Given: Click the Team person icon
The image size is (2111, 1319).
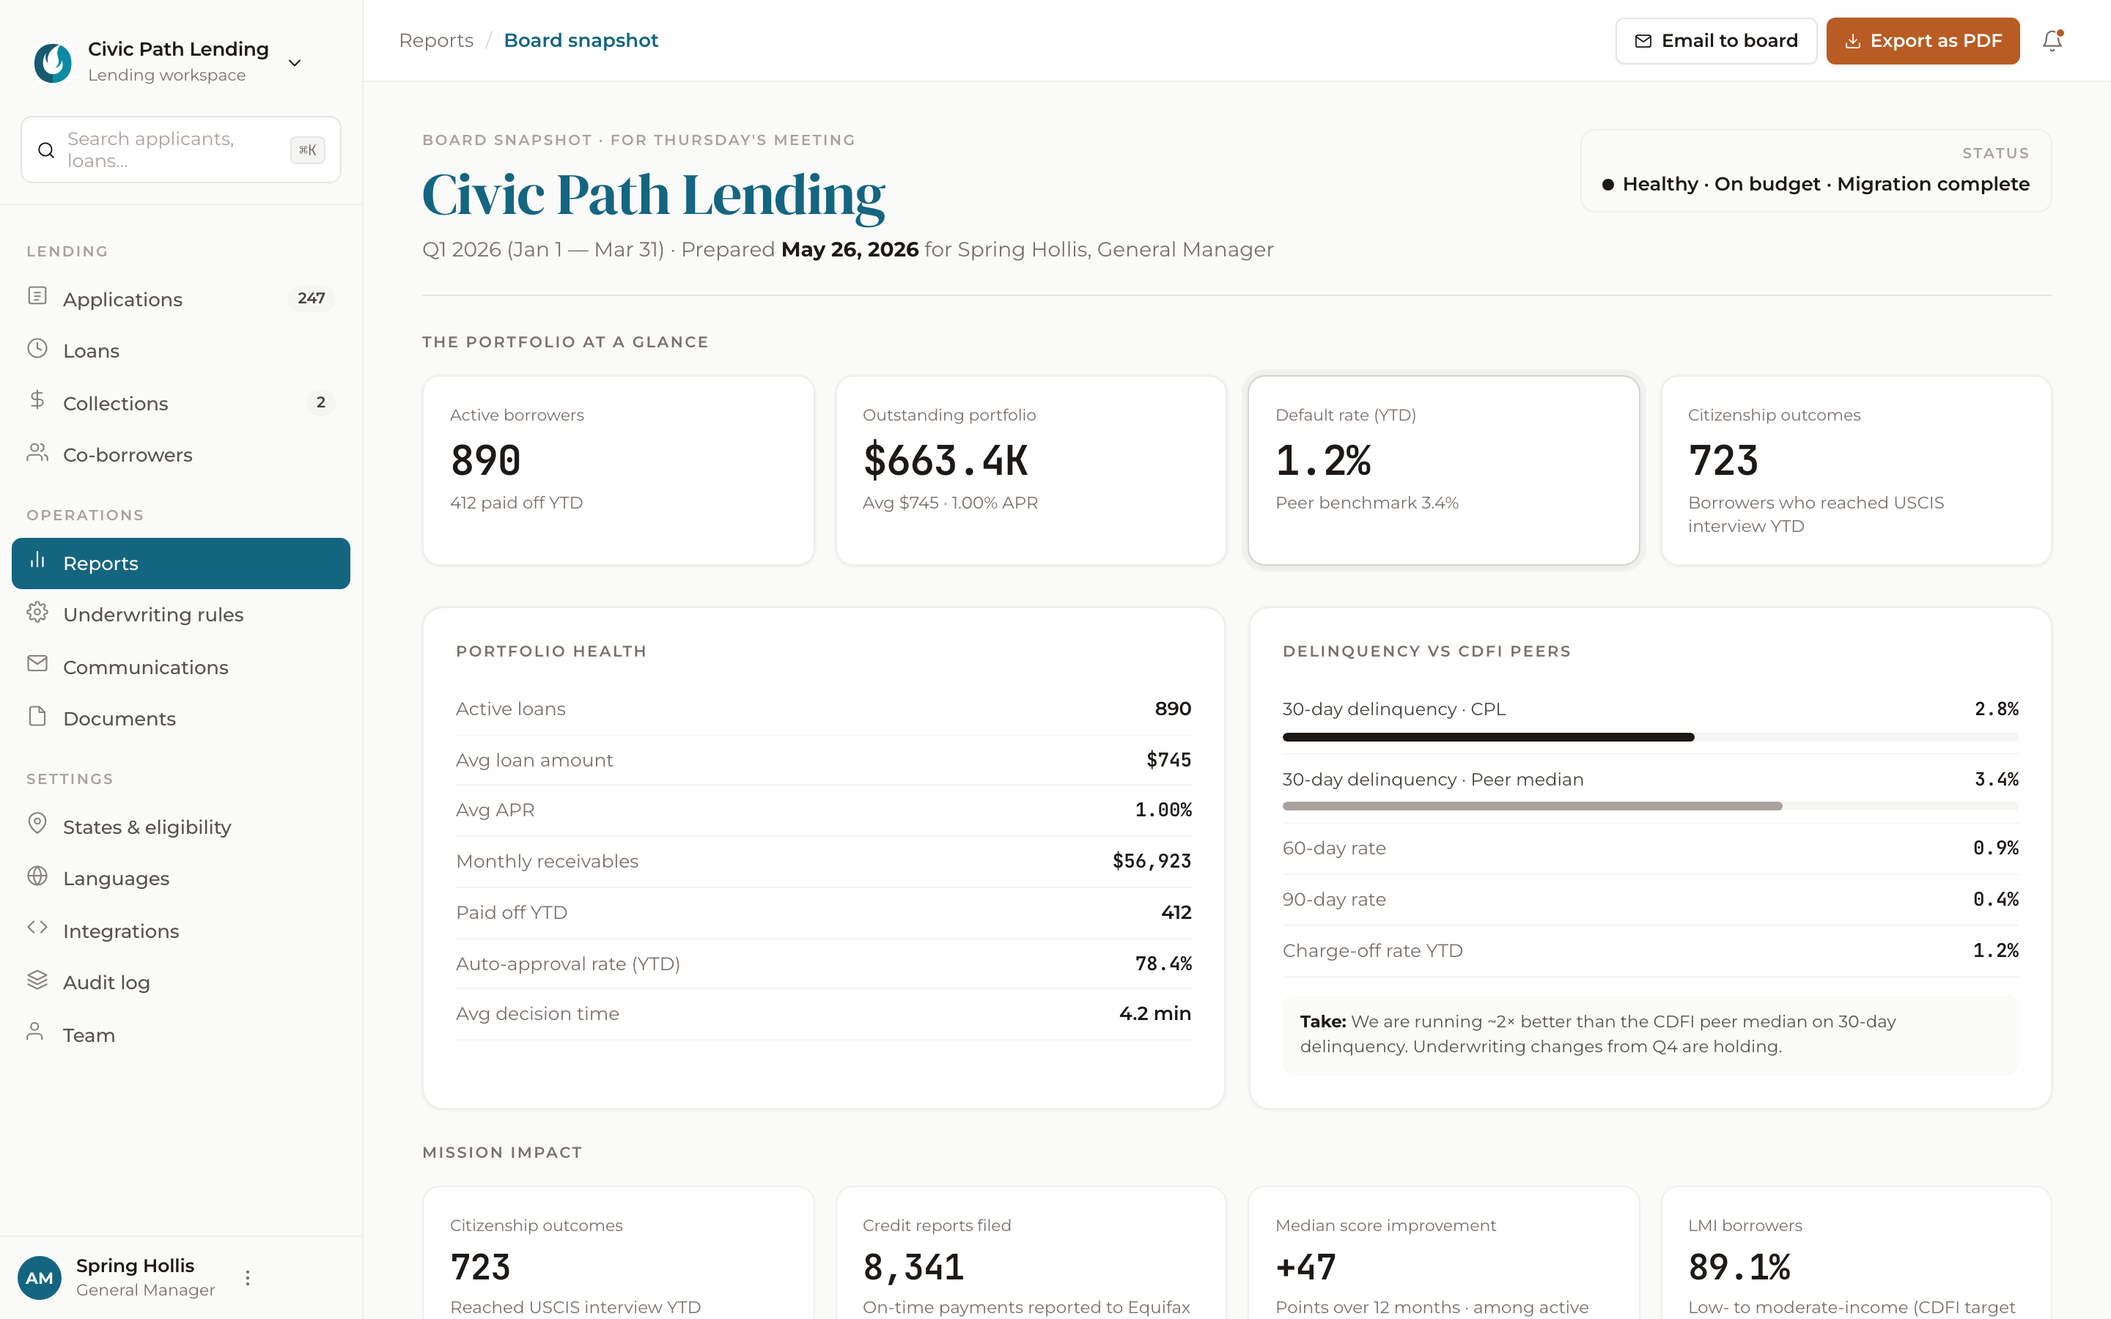Looking at the screenshot, I should click(x=35, y=1032).
